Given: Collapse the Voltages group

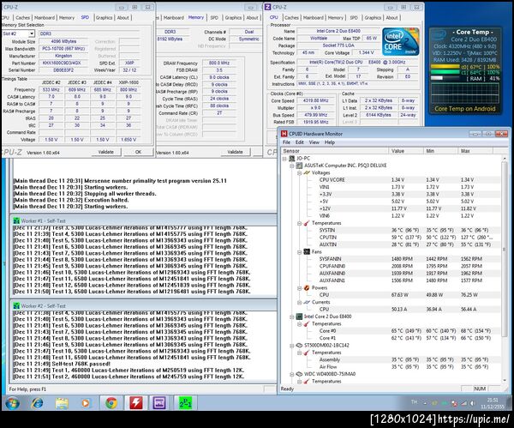Looking at the screenshot, I should click(x=299, y=173).
